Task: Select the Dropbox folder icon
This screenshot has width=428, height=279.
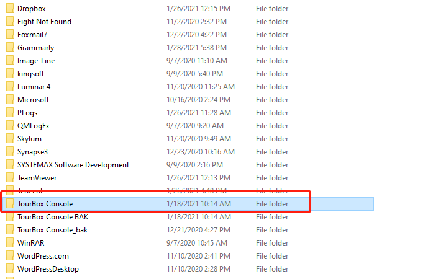Action: click(10, 9)
